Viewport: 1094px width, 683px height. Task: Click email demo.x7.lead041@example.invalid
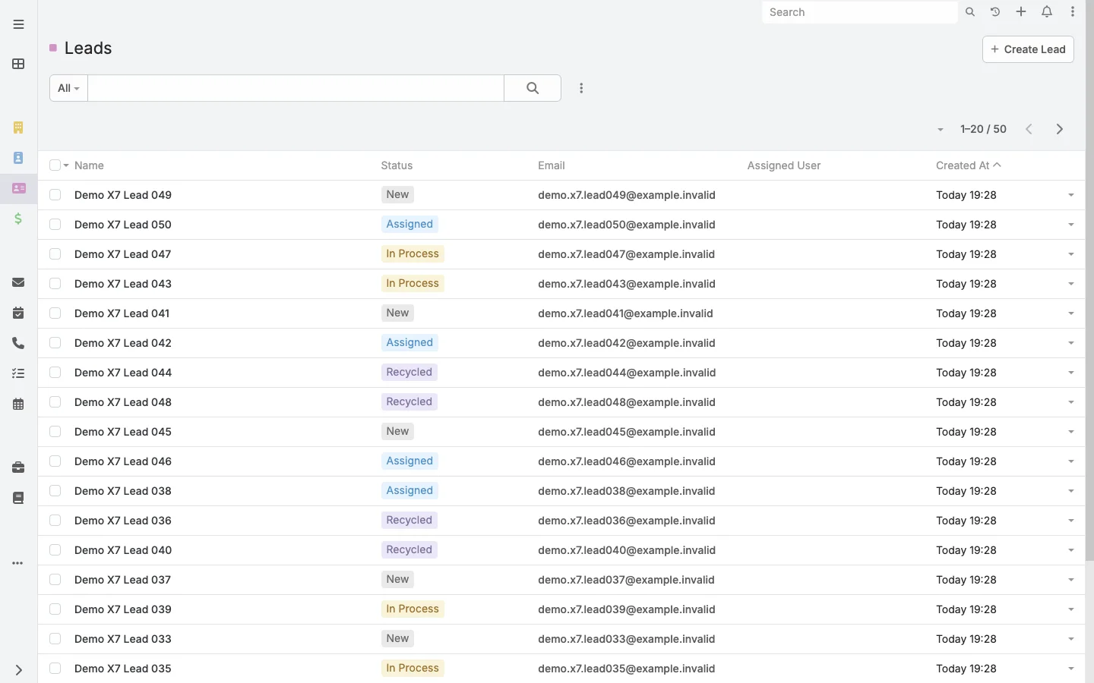coord(625,313)
